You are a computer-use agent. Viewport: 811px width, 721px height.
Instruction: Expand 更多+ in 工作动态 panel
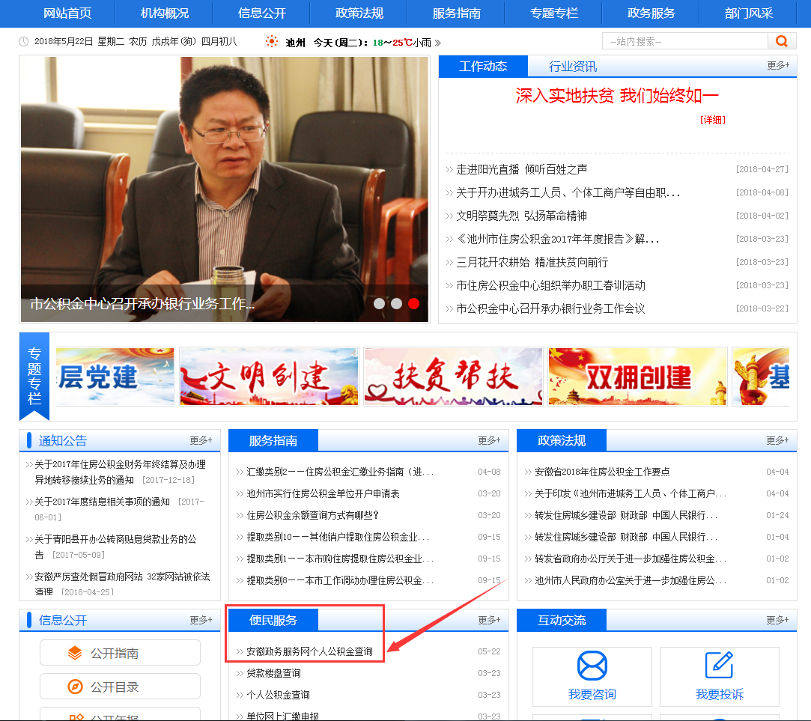[x=777, y=66]
